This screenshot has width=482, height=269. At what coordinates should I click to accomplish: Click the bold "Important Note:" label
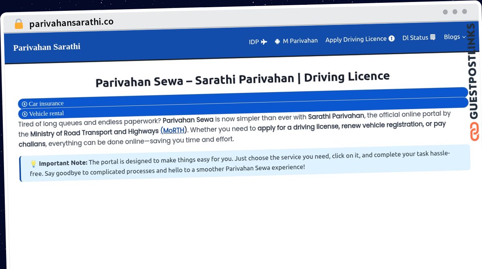(63, 163)
